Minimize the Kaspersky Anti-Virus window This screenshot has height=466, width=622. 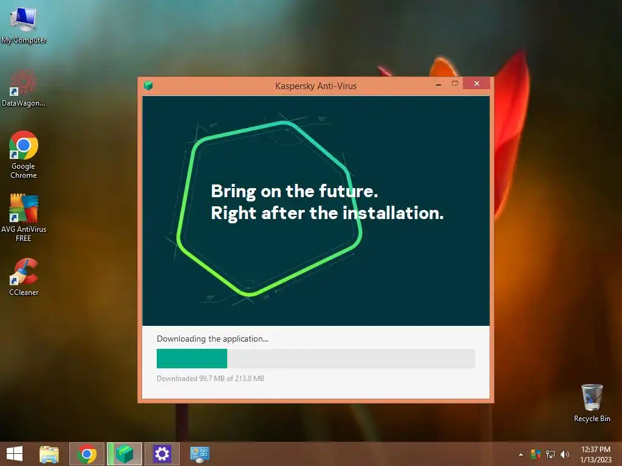coord(439,84)
